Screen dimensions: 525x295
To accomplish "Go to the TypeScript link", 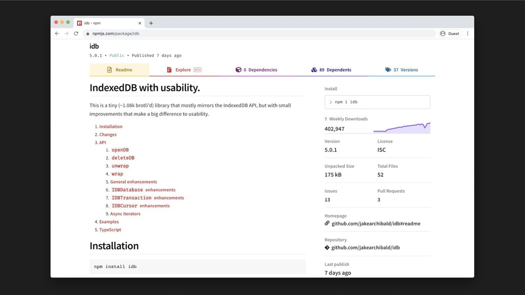I will point(110,230).
